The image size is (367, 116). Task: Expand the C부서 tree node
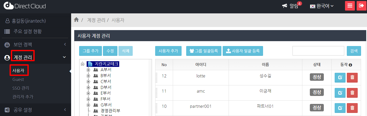click(88, 82)
